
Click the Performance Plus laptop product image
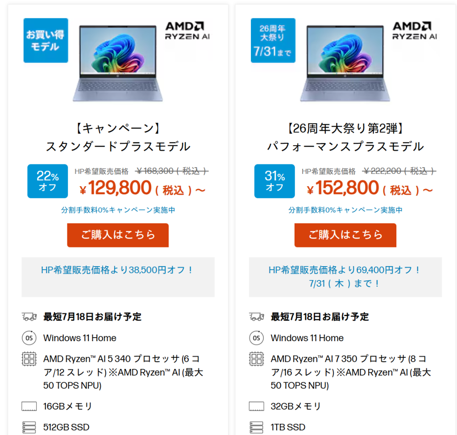345,63
